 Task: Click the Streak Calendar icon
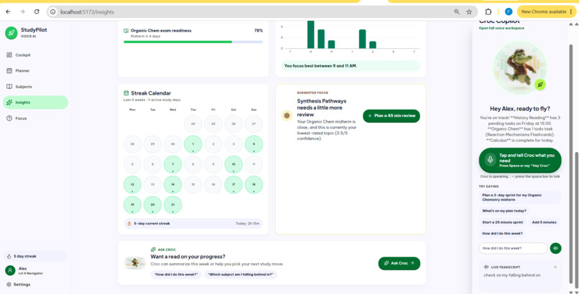(x=126, y=93)
